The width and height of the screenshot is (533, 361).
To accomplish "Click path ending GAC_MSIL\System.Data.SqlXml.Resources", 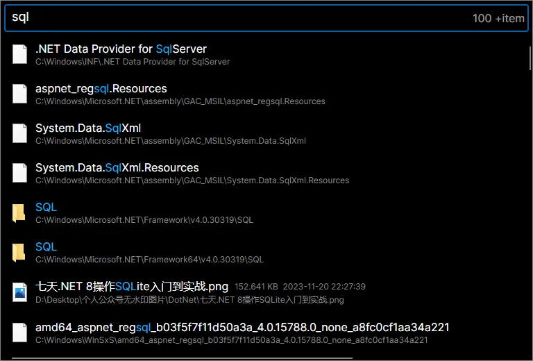I will (x=192, y=180).
